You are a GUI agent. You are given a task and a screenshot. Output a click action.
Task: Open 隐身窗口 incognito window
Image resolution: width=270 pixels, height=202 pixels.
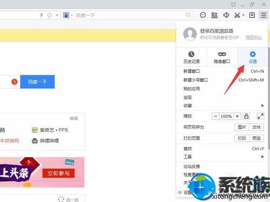(x=222, y=57)
